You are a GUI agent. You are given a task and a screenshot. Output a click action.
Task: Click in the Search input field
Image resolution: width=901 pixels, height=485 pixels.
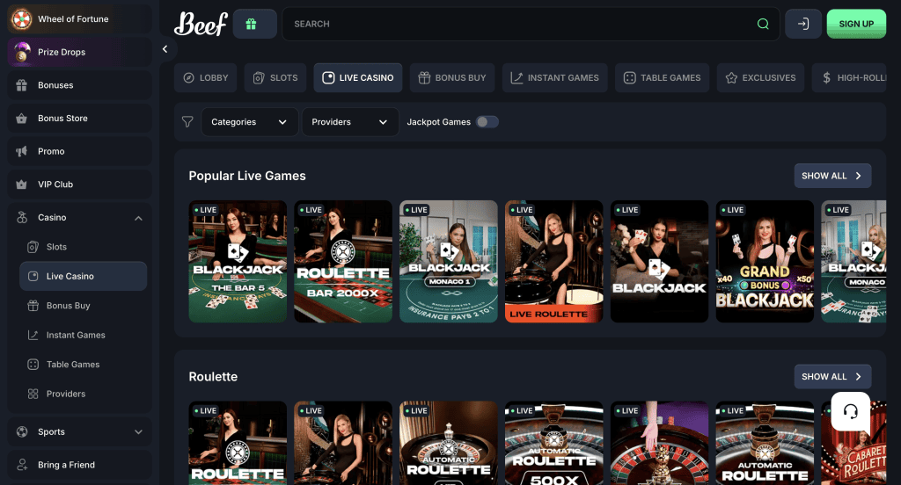pos(519,24)
